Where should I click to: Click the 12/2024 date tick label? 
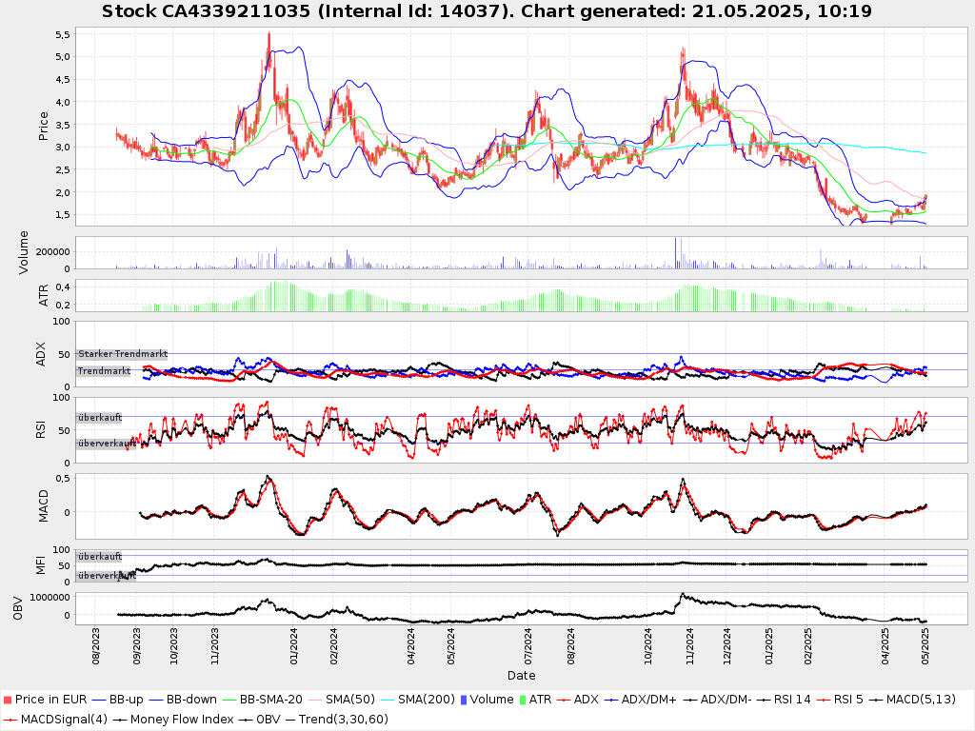(726, 646)
